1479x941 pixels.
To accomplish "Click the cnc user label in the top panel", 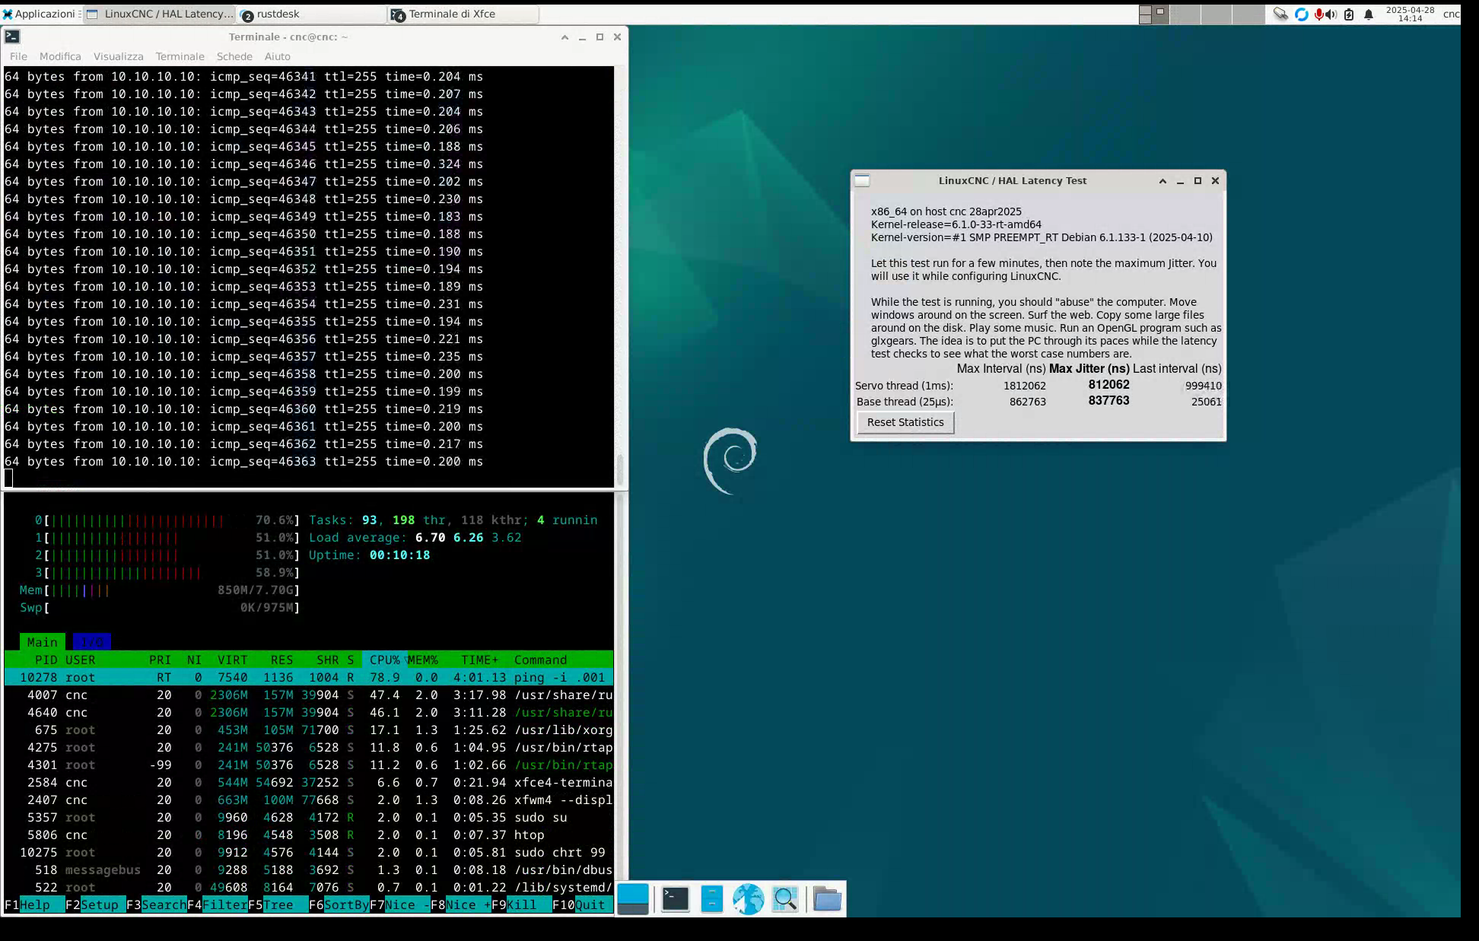I will click(x=1451, y=14).
